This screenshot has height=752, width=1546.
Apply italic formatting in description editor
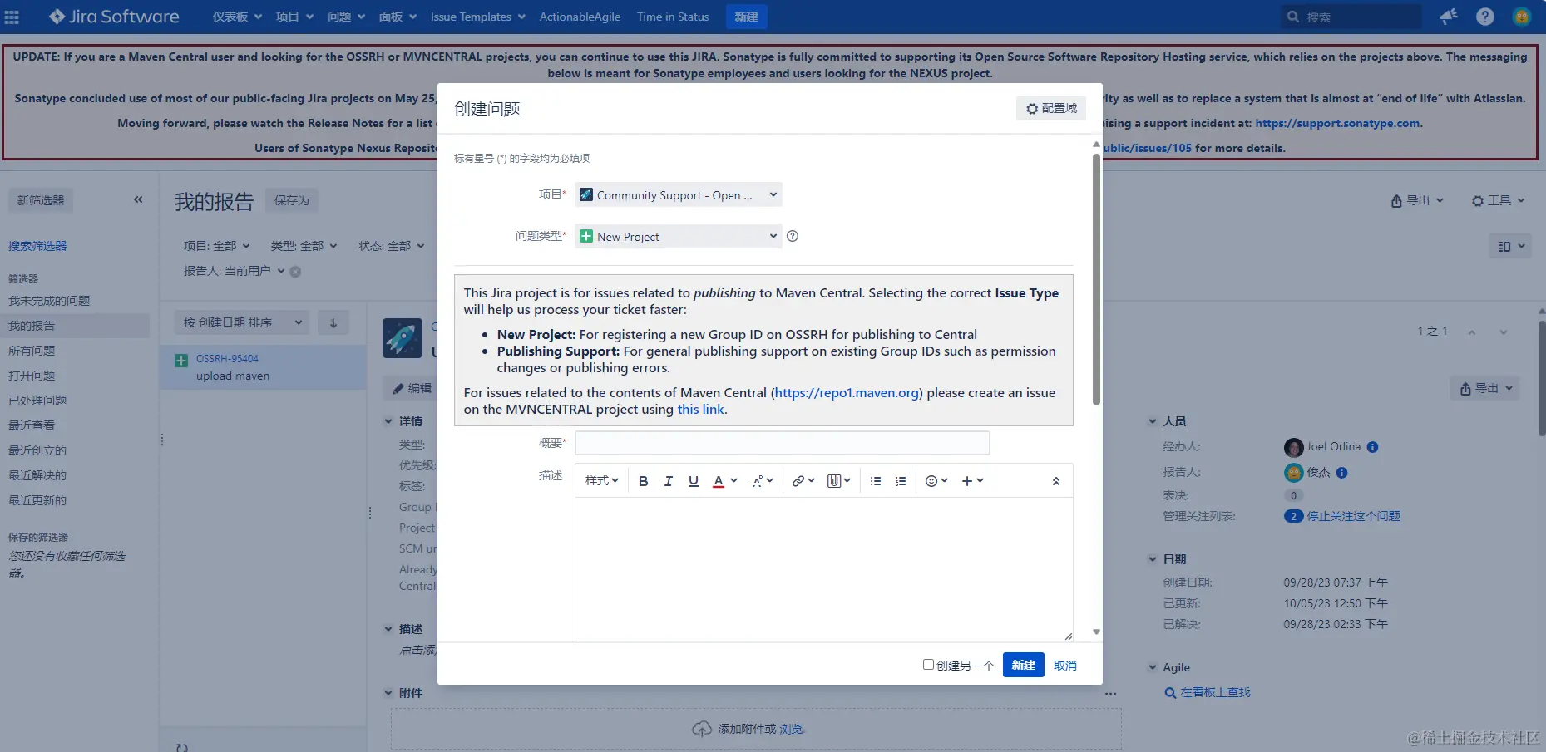coord(668,481)
